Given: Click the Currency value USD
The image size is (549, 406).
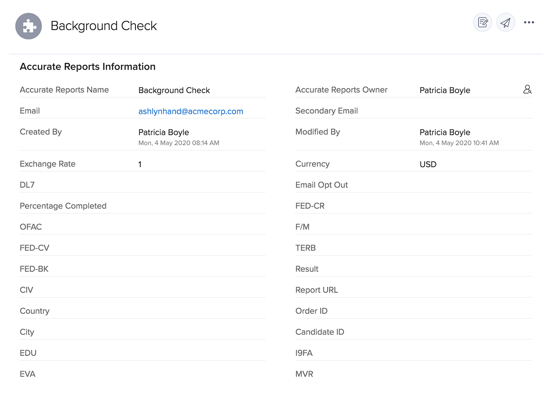Looking at the screenshot, I should 428,164.
